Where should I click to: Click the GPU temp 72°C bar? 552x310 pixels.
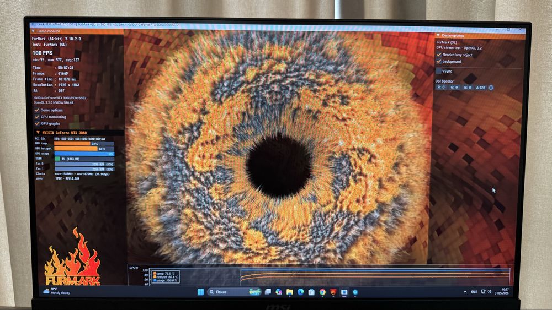pyautogui.click(x=84, y=144)
